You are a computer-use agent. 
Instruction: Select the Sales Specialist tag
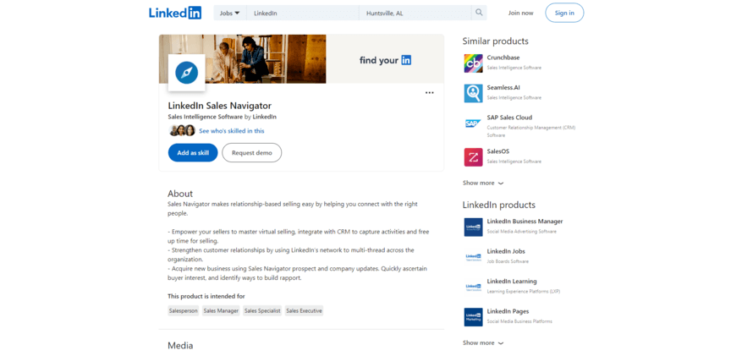262,311
